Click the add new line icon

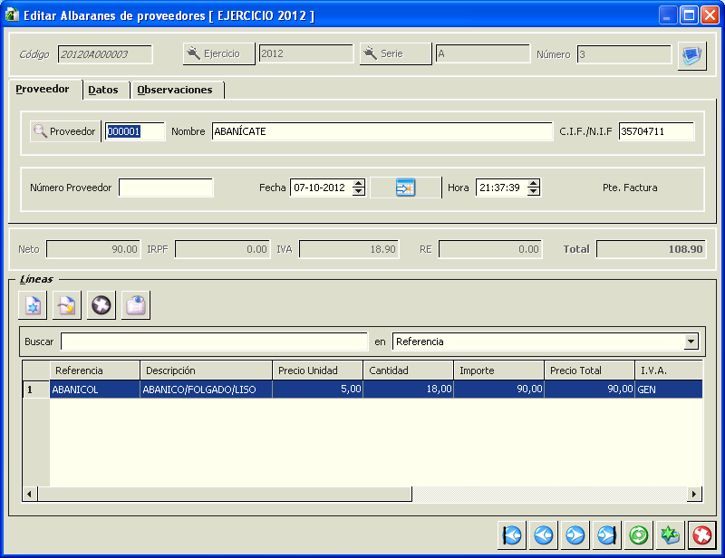point(33,305)
